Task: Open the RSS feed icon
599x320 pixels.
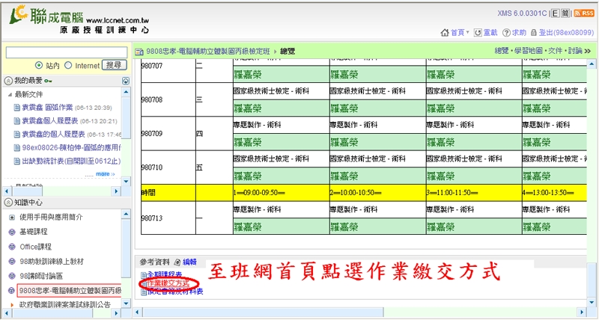Action: point(583,13)
